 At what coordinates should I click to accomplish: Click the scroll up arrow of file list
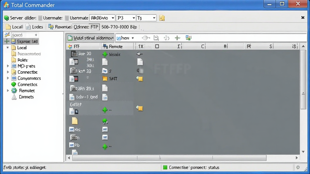point(303,46)
